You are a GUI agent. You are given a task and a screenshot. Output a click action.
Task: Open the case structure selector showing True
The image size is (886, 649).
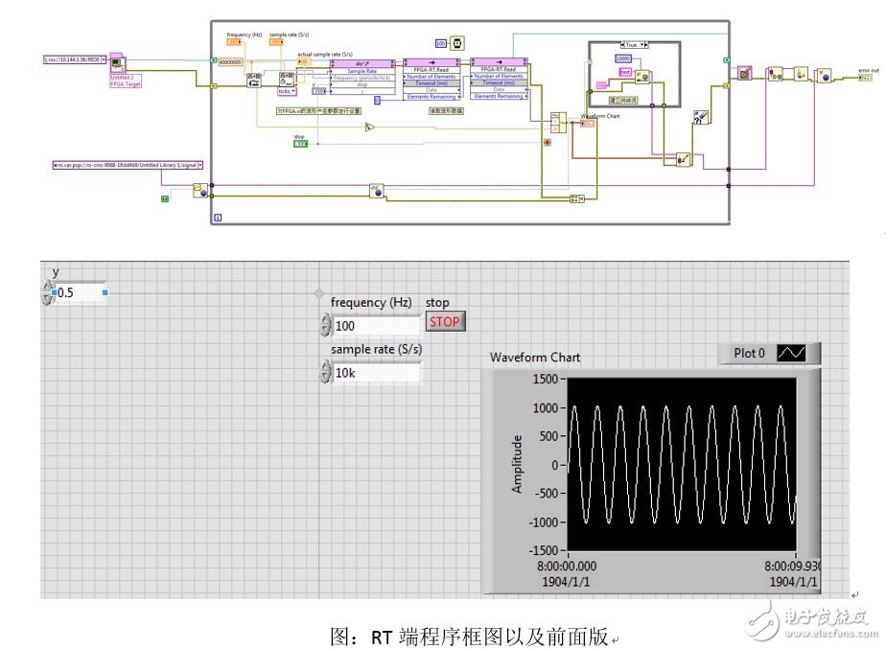633,45
